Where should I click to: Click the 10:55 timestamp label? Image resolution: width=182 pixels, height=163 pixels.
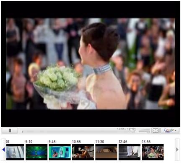pos(76,142)
